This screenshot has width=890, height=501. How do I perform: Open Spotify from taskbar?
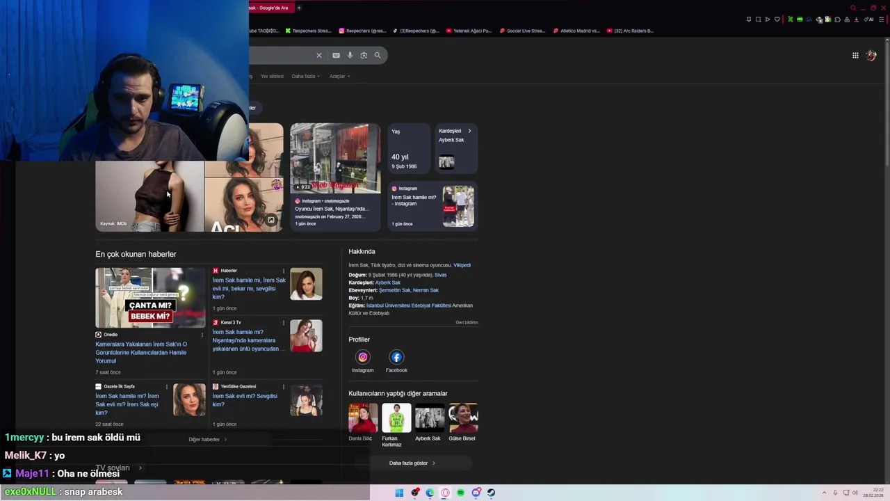pyautogui.click(x=460, y=493)
